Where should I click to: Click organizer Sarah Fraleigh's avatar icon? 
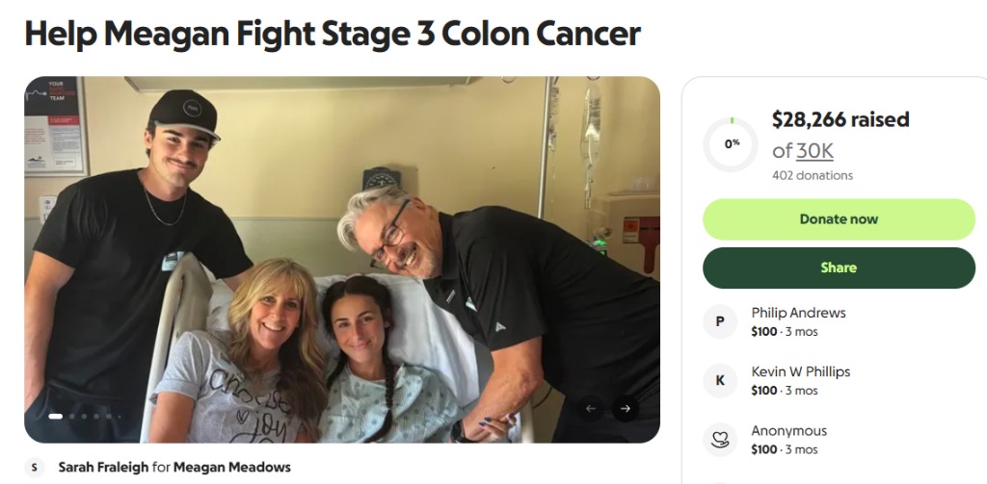point(36,468)
